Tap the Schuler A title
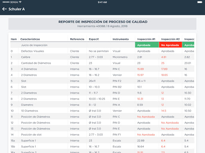This screenshot has width=205, height=153. 16,9
